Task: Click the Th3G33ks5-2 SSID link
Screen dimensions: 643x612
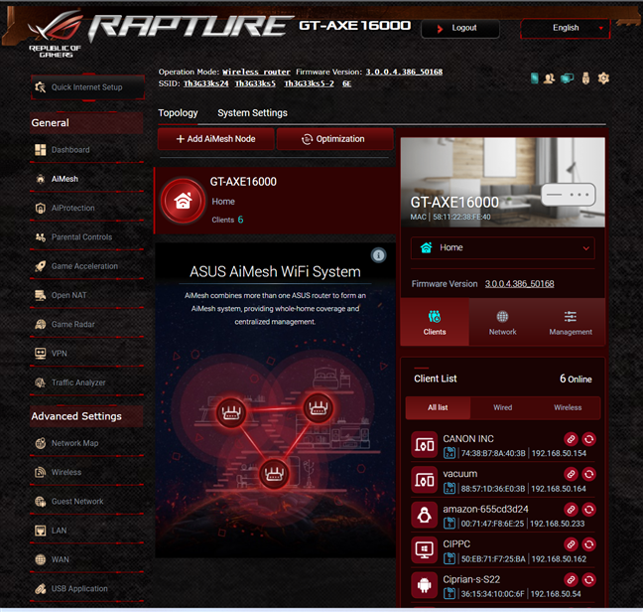Action: click(309, 83)
